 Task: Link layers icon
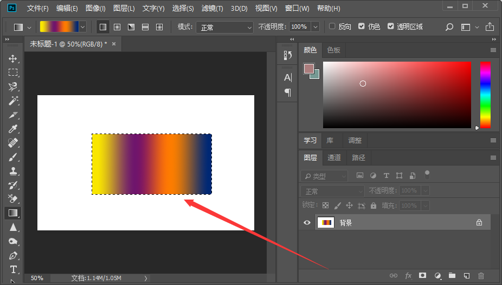(x=394, y=275)
